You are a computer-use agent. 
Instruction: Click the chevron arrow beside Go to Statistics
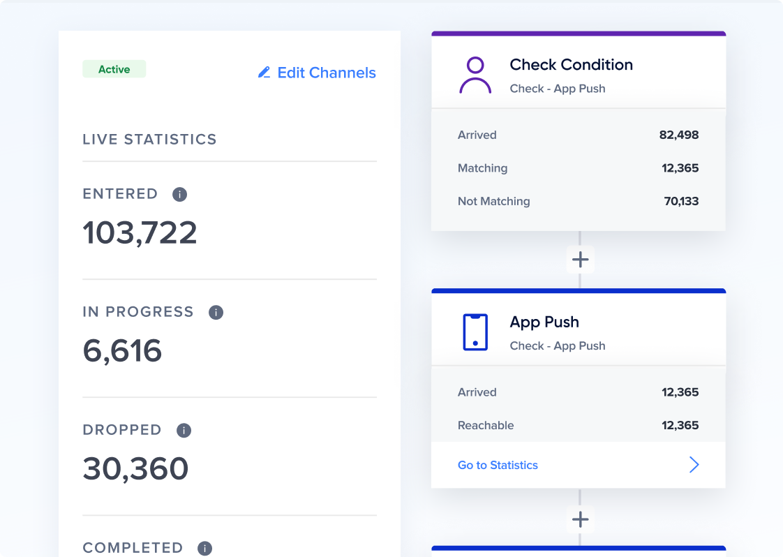click(x=694, y=465)
